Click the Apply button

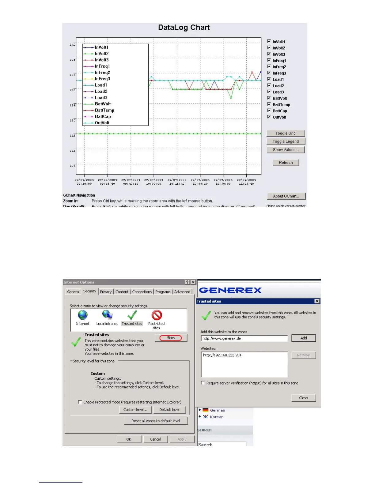[182, 439]
